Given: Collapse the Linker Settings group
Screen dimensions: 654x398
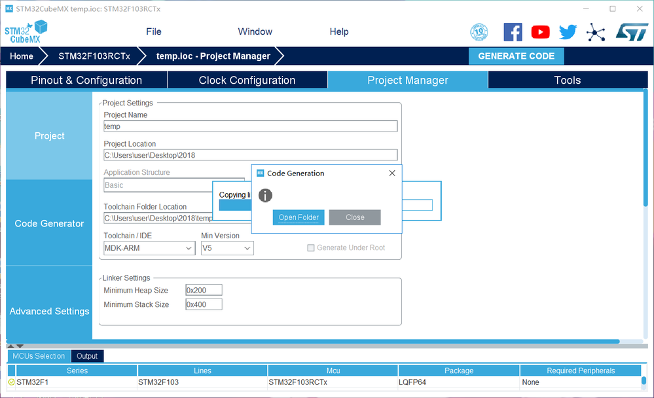Looking at the screenshot, I should 100,278.
